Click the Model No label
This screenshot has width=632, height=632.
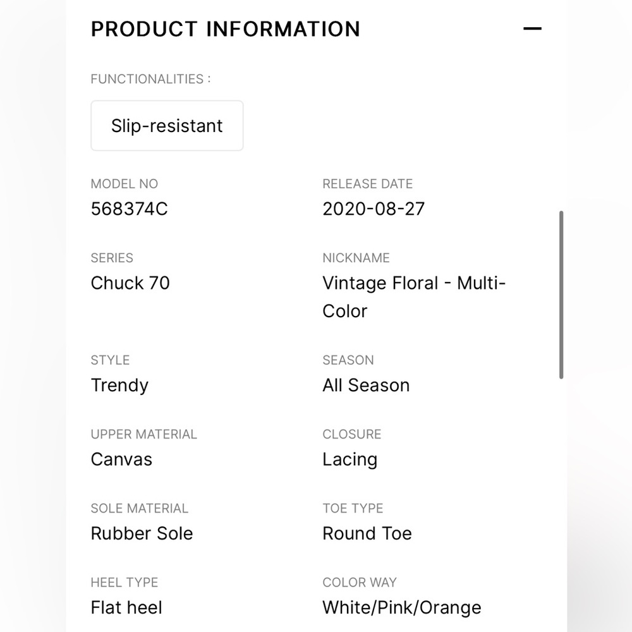click(x=124, y=184)
